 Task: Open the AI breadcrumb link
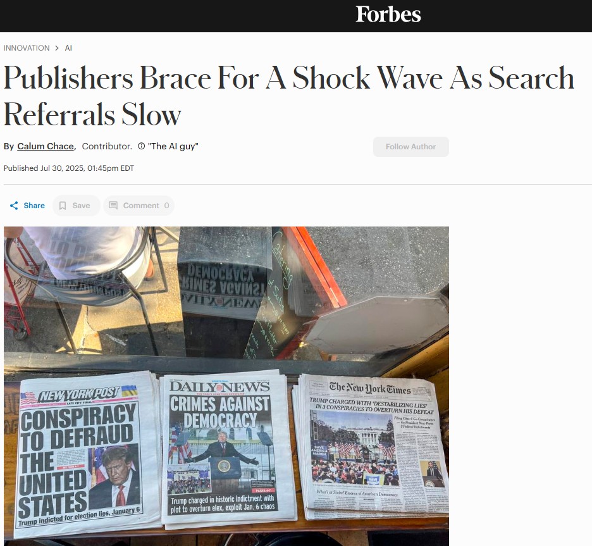click(68, 48)
